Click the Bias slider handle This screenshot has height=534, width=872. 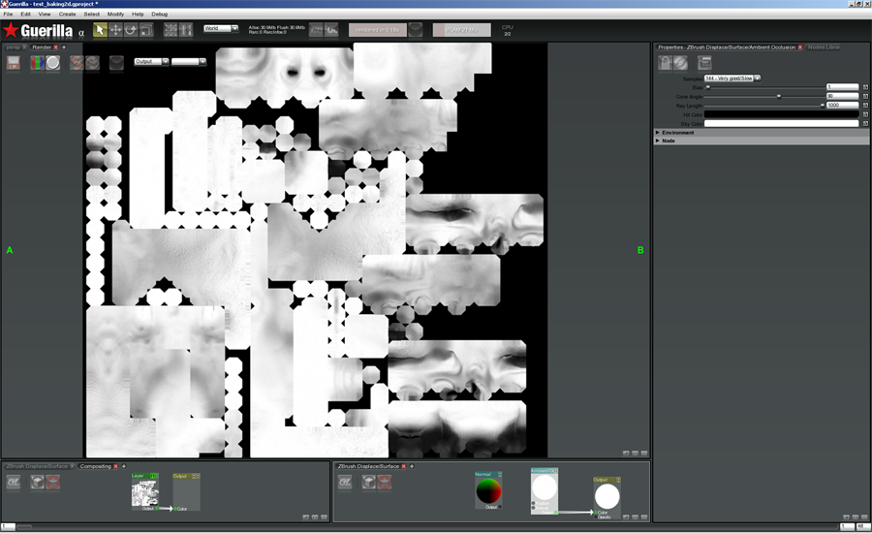(x=708, y=87)
